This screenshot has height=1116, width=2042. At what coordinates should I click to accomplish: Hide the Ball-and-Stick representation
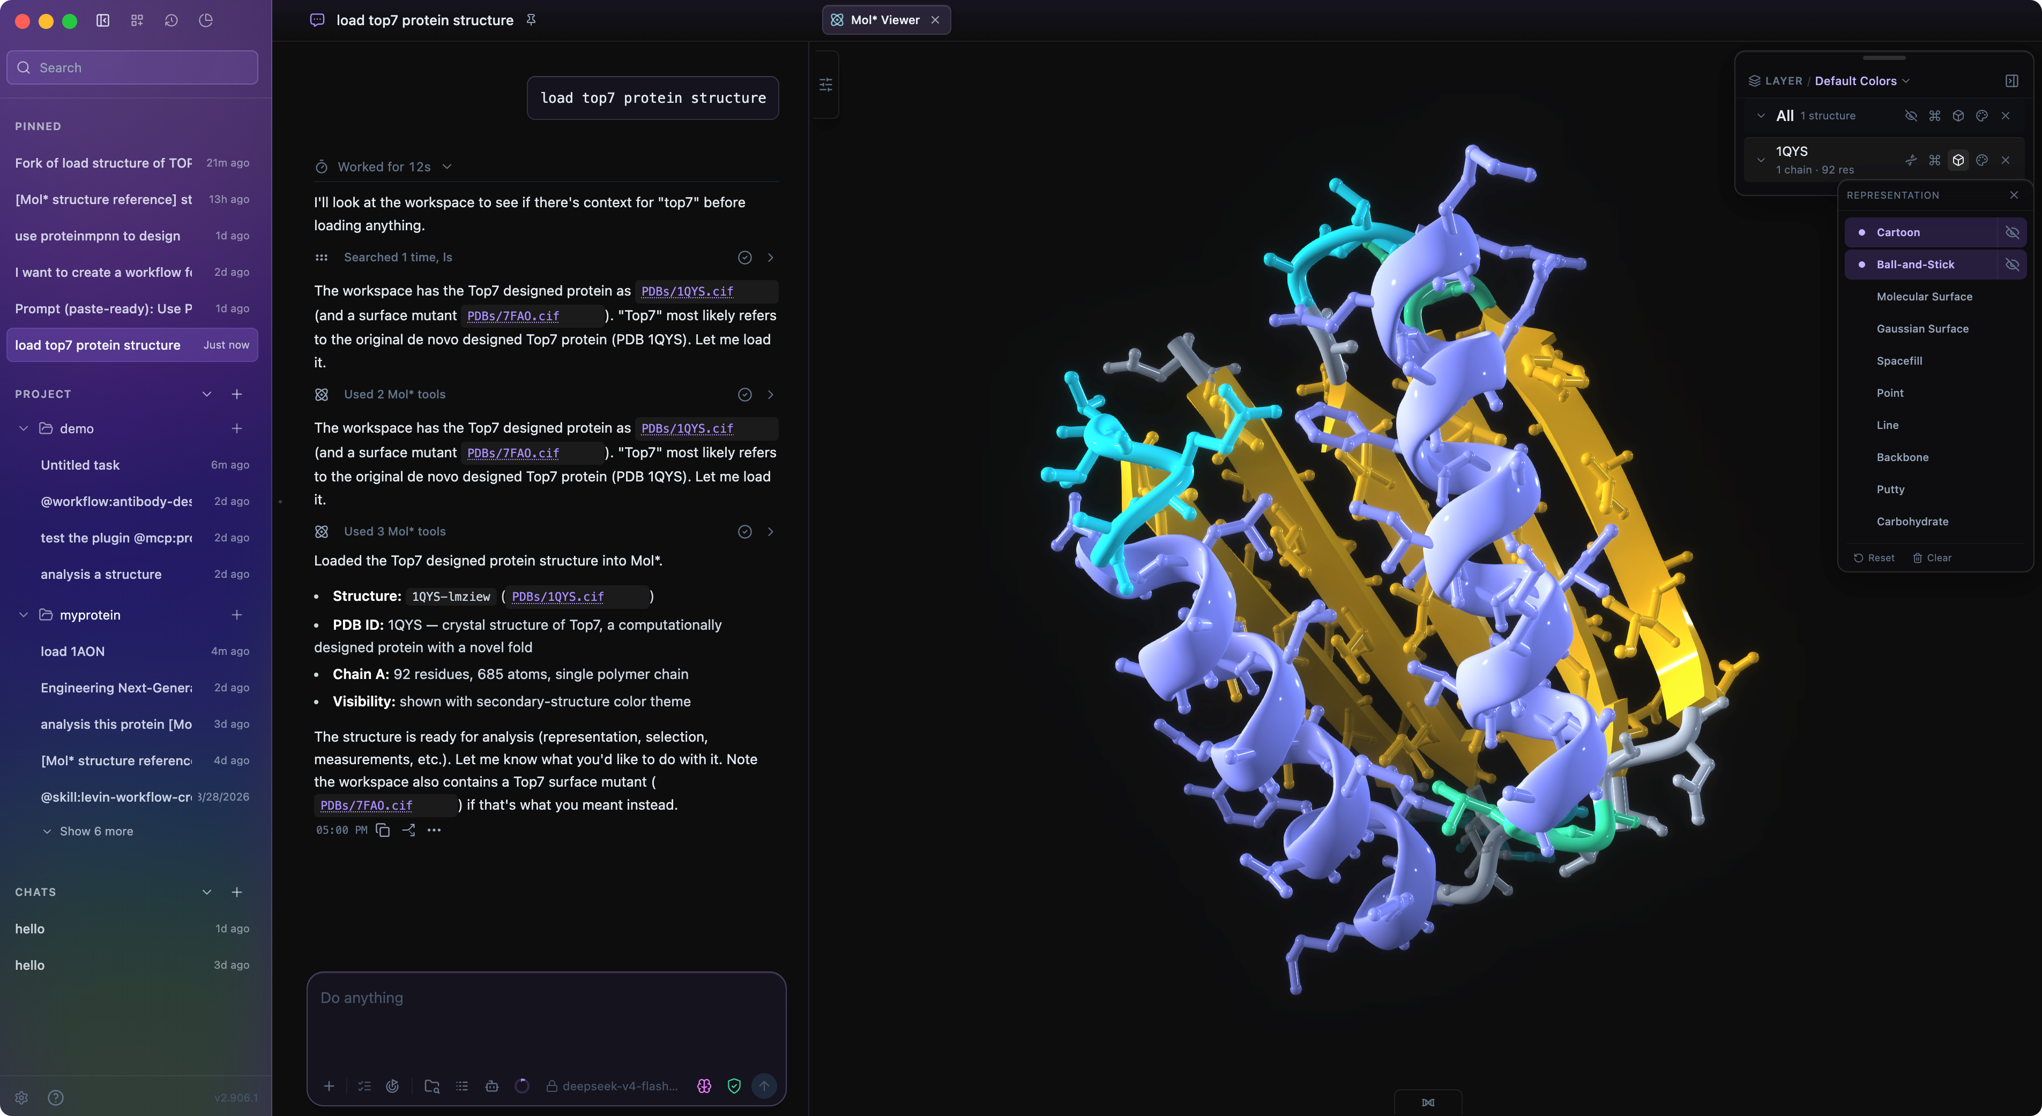tap(2012, 265)
